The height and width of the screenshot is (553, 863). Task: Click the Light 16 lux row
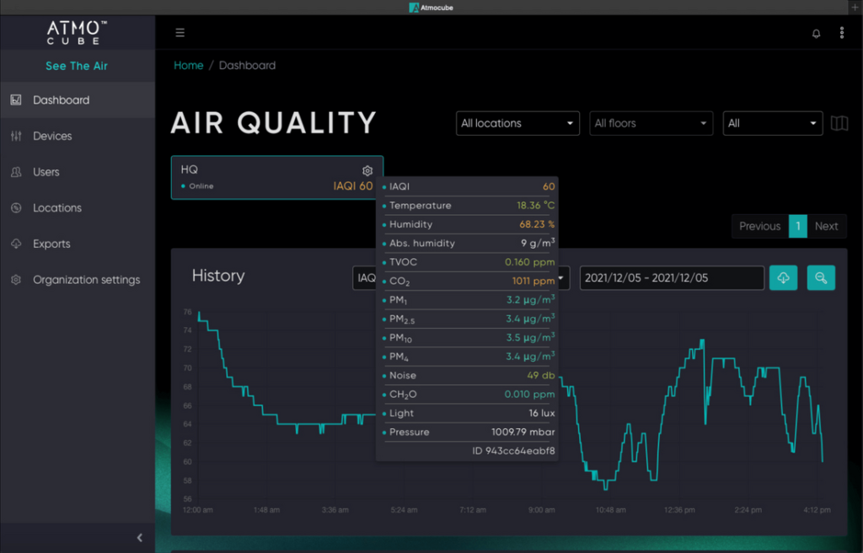469,413
